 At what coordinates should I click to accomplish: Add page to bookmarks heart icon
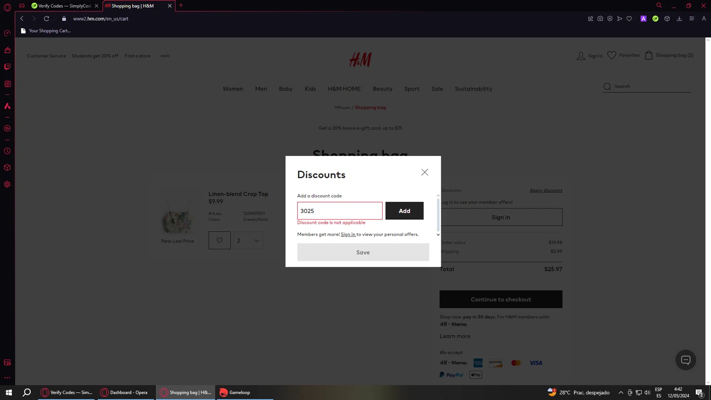tap(629, 18)
